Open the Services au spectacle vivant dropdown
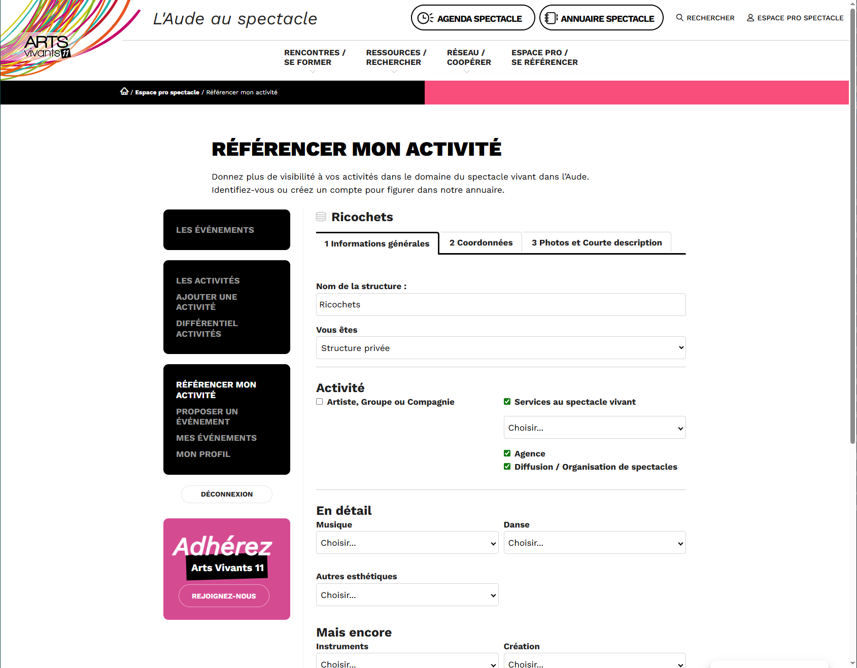 [595, 428]
